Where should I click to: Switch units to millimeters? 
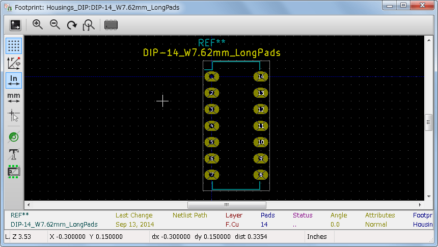14,98
